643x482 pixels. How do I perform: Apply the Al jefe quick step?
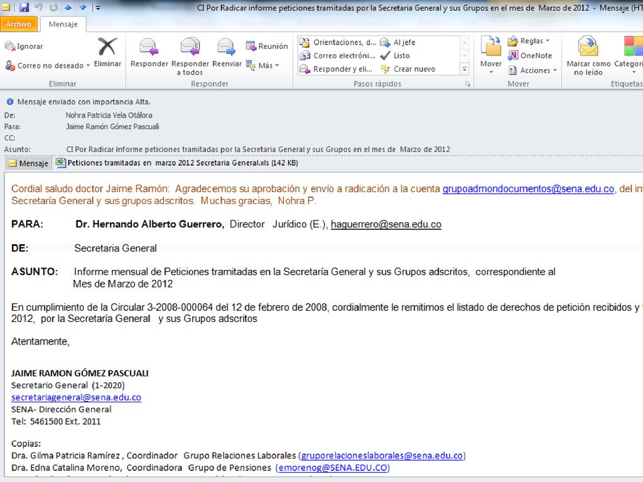coord(397,42)
